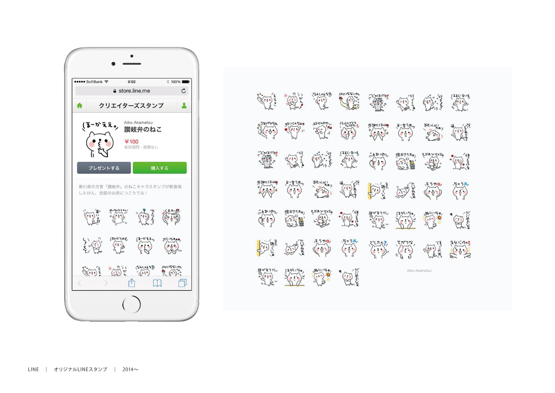Tap the green 購入する button
The image size is (555, 393).
click(160, 168)
